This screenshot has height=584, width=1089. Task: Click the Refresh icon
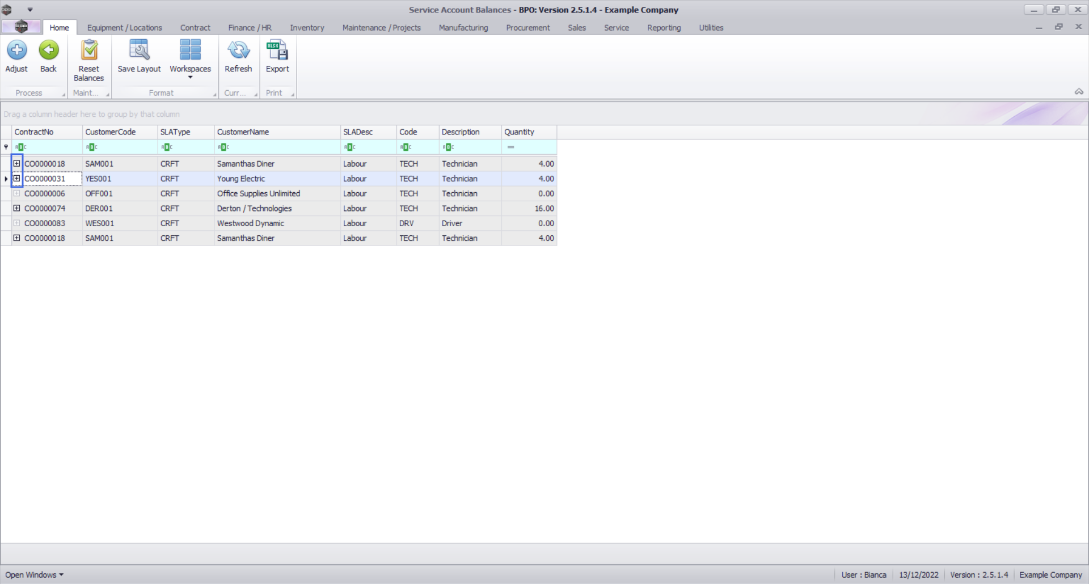238,50
